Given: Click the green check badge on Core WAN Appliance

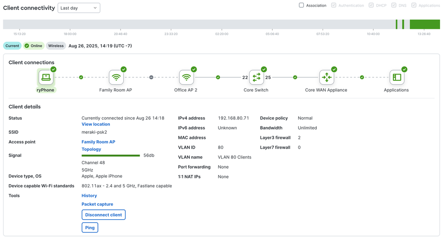Looking at the screenshot, I should pyautogui.click(x=334, y=69).
